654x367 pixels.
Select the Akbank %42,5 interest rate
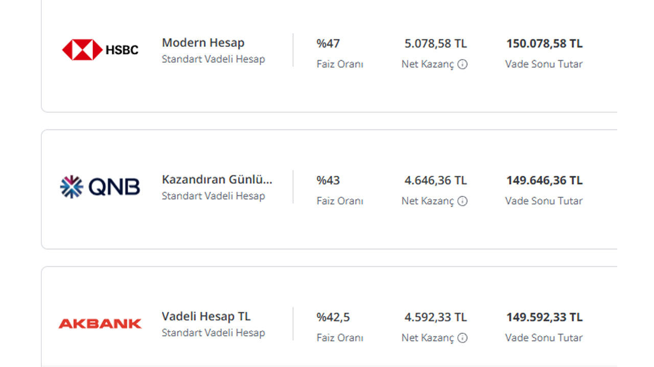333,318
